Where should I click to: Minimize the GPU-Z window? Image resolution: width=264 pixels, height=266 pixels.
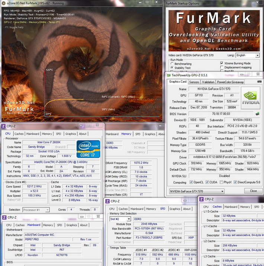coord(242,74)
